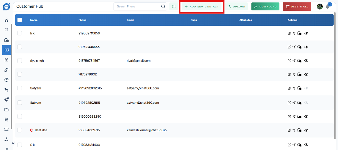Click the Tags column header
The image size is (338, 150).
[x=194, y=20]
